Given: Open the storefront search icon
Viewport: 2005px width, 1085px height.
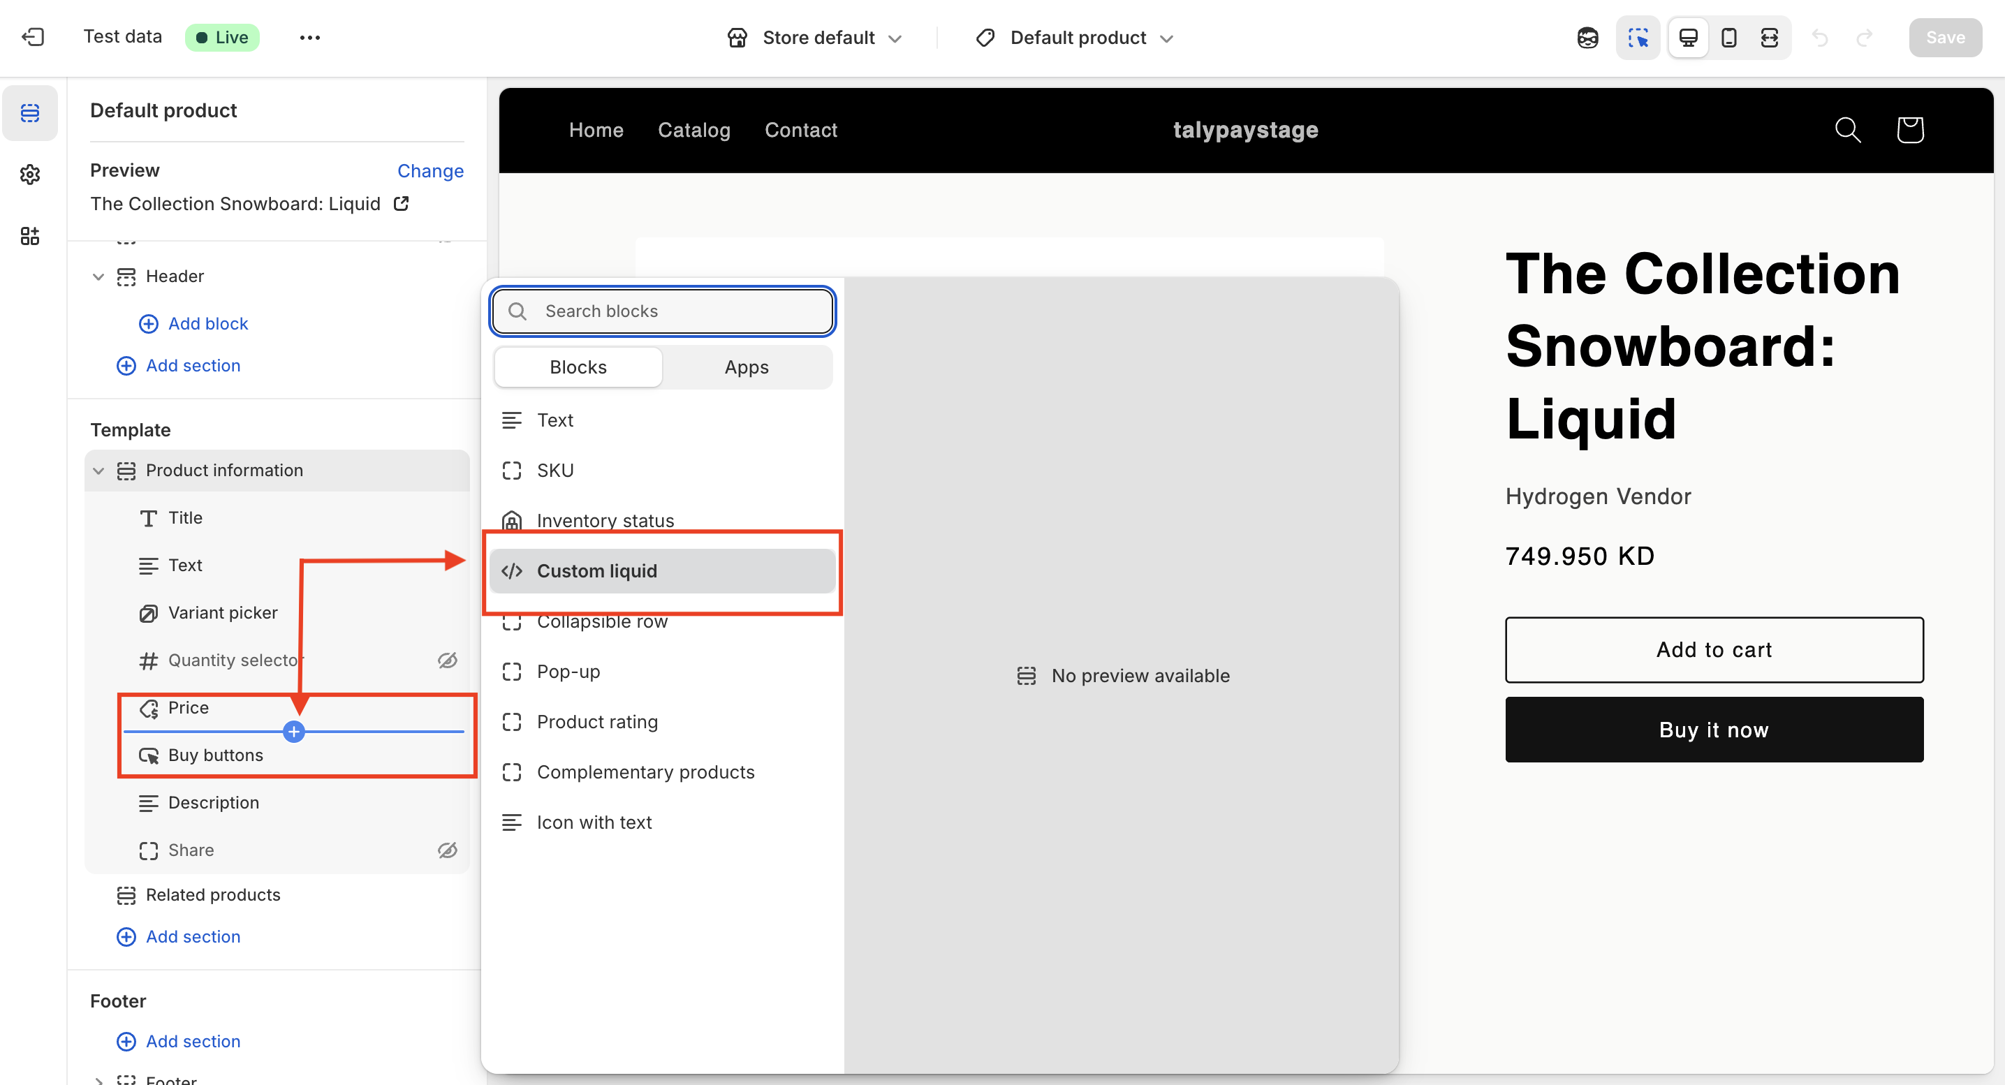Looking at the screenshot, I should pyautogui.click(x=1848, y=130).
